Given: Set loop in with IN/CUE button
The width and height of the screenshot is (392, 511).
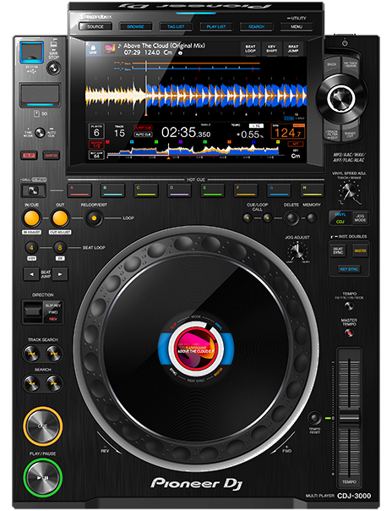Looking at the screenshot, I should tap(31, 218).
